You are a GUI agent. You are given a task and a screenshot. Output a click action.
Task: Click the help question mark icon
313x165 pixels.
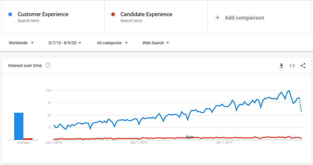[x=48, y=65]
